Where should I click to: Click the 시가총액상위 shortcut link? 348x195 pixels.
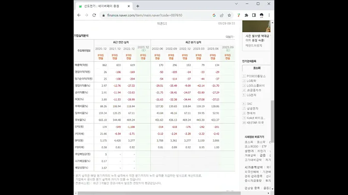[253, 167]
